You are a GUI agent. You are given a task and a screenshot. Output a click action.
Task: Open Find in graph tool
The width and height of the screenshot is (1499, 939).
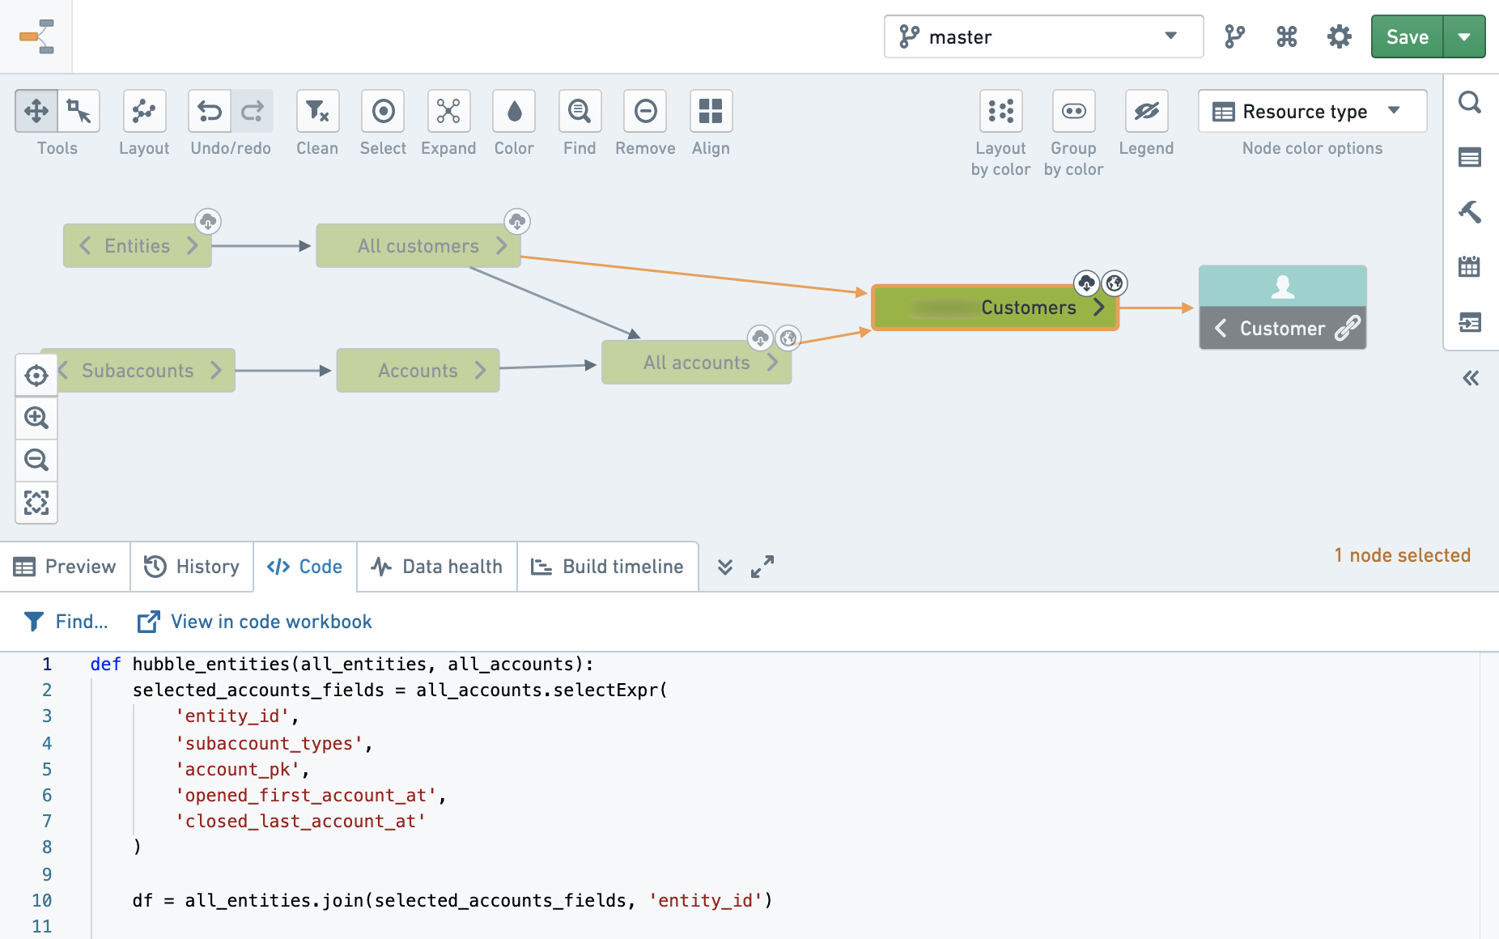coord(580,111)
